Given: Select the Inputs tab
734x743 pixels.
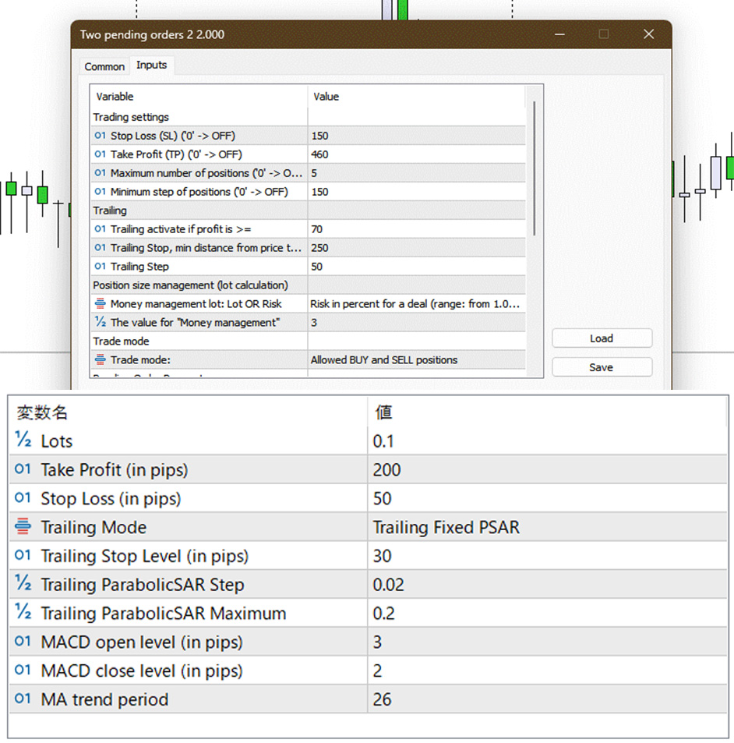Looking at the screenshot, I should (151, 65).
